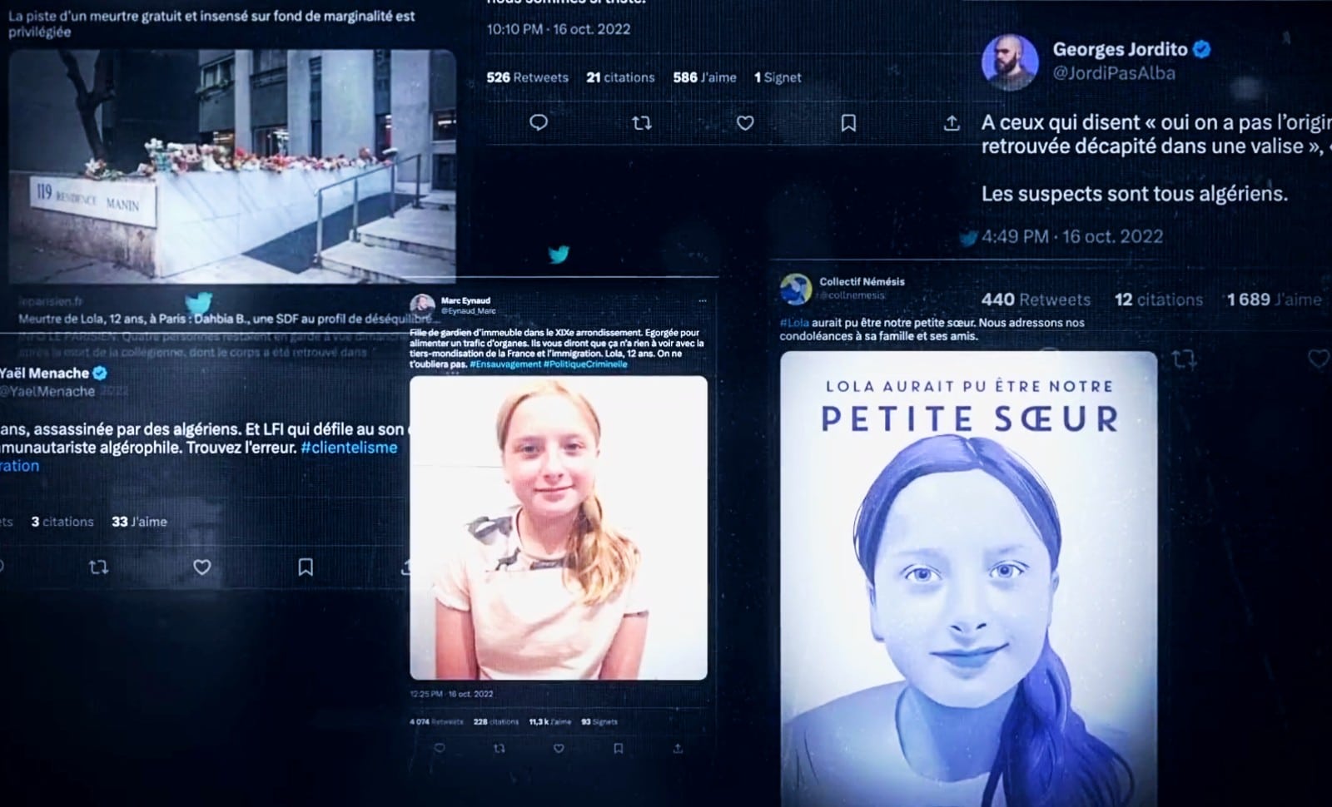Viewport: 1332px width, 807px height.
Task: Share the 10:10 PM tweet via upload icon
Action: pos(952,123)
